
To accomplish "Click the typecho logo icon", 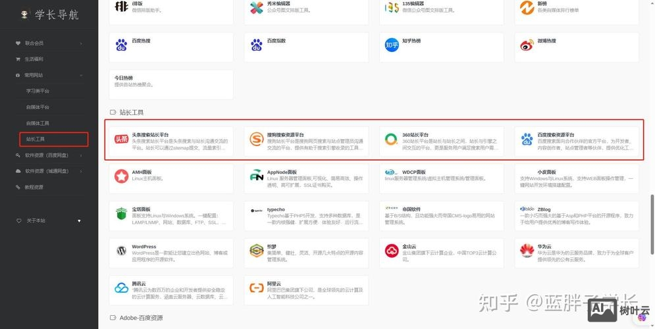I will pyautogui.click(x=256, y=211).
